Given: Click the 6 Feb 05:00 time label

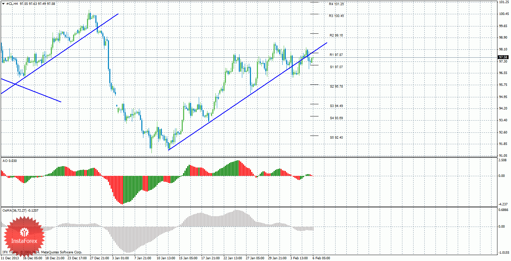Looking at the screenshot, I should coord(322,258).
